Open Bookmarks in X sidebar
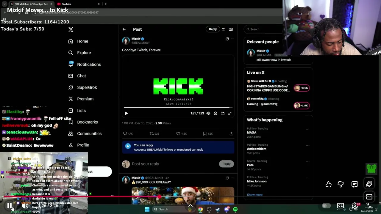 click(x=83, y=122)
